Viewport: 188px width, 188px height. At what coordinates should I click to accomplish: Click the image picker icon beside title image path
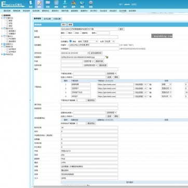click(107, 57)
